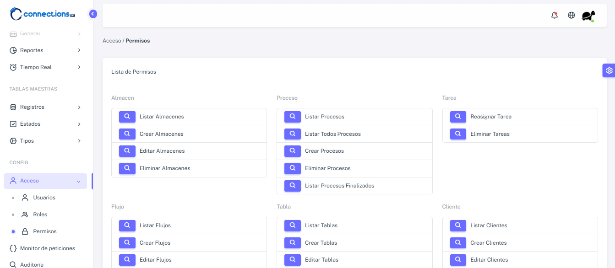Collapse the Acceso menu
The height and width of the screenshot is (268, 615).
(x=45, y=181)
